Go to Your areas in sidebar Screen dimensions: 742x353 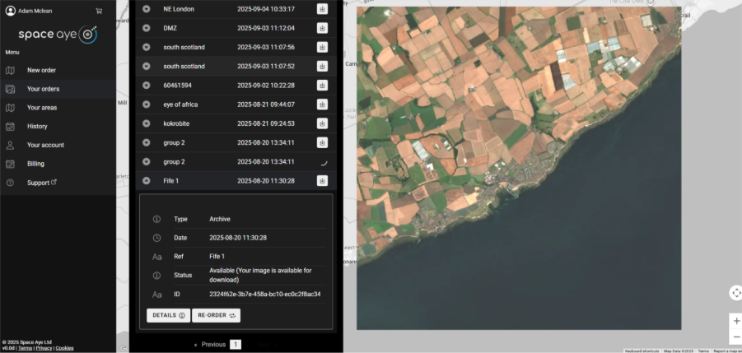[42, 108]
